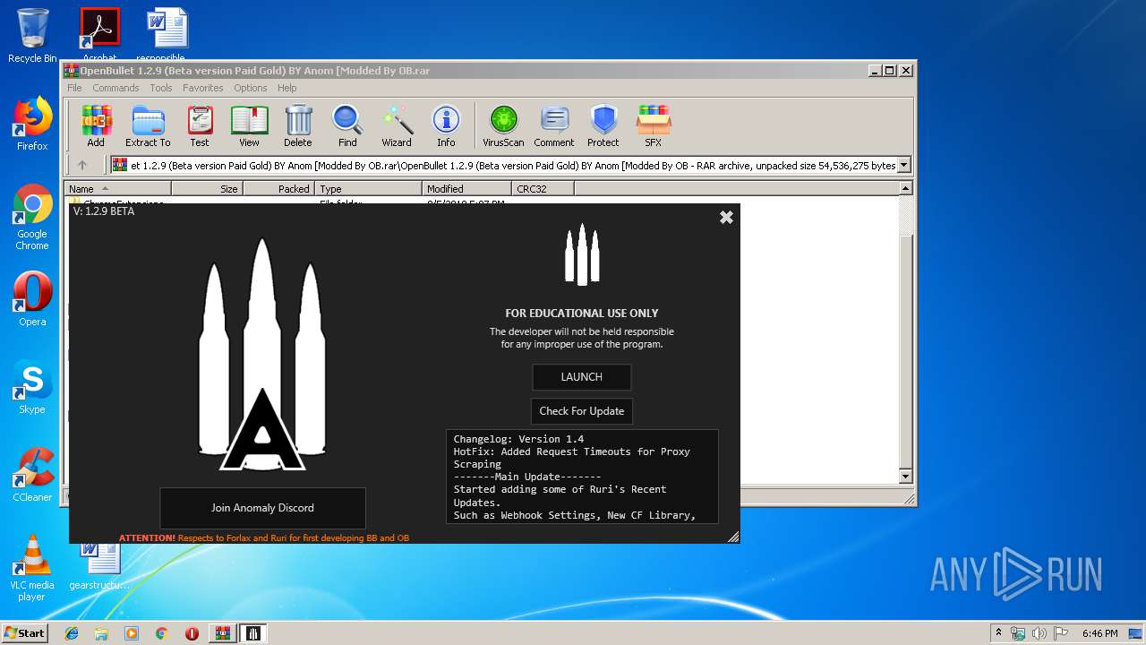The width and height of the screenshot is (1146, 645).
Task: Switch to WinRAR taskbar button
Action: [222, 633]
